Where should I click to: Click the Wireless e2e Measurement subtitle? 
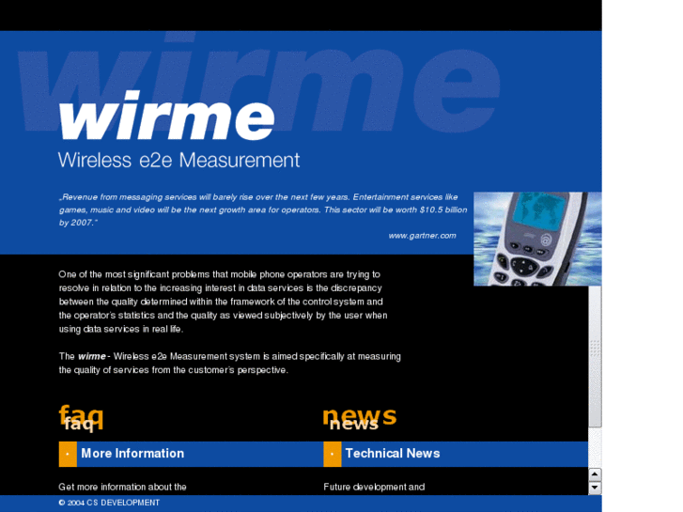click(x=179, y=160)
